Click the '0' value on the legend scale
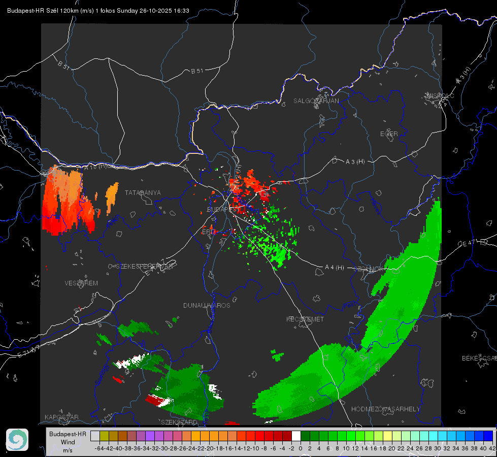 click(301, 448)
